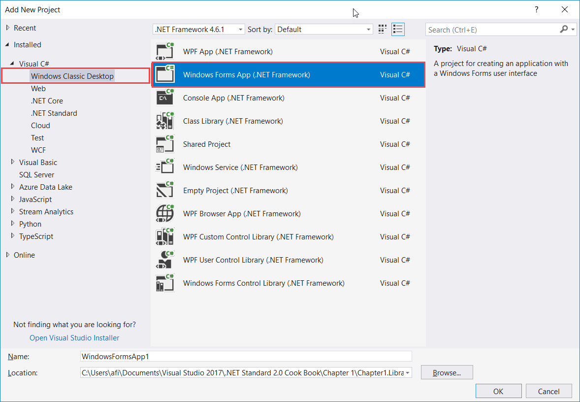Select the Test category

click(x=37, y=138)
